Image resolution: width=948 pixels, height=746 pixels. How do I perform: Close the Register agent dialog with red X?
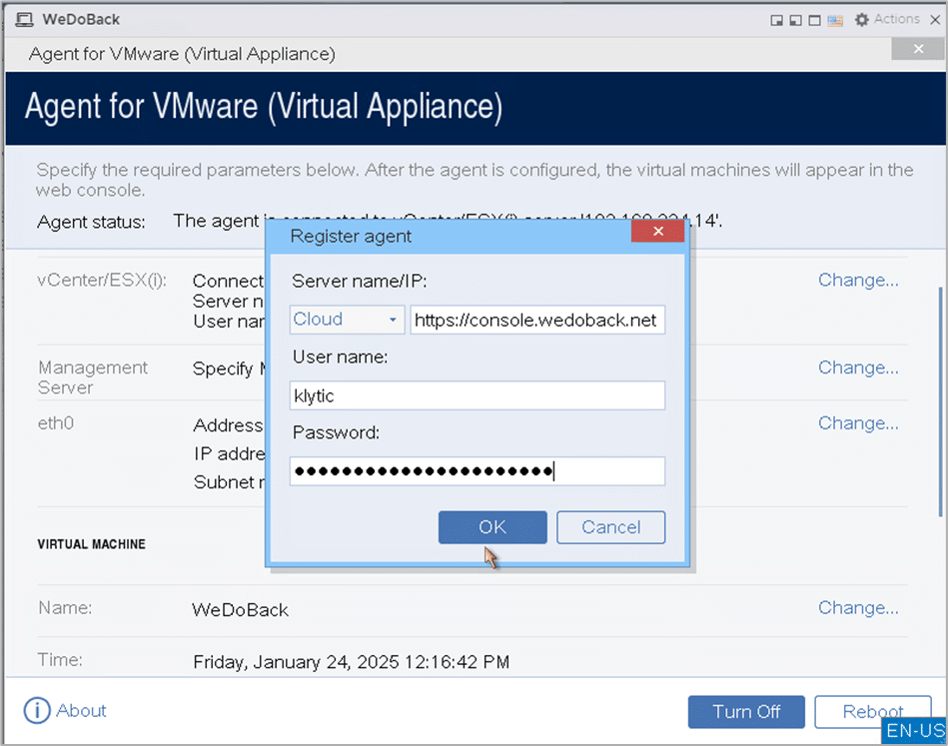657,231
